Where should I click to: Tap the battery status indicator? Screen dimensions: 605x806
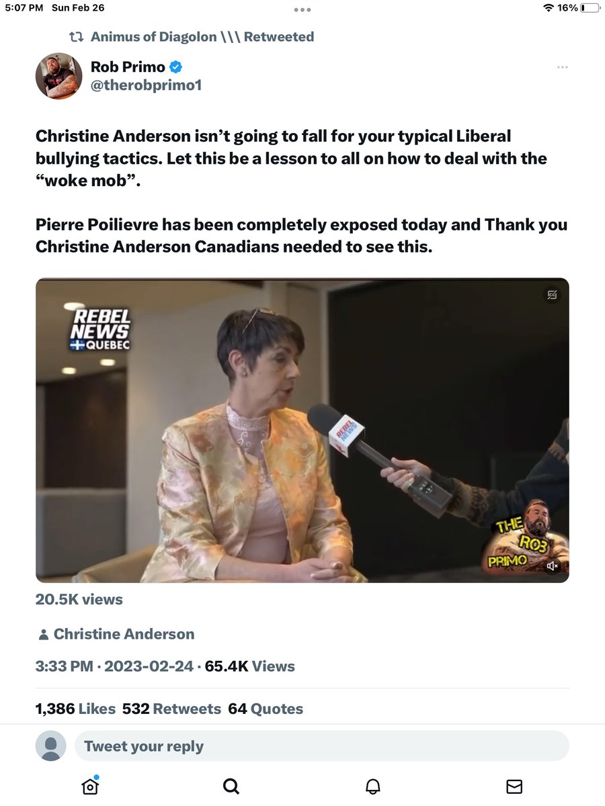click(x=590, y=8)
